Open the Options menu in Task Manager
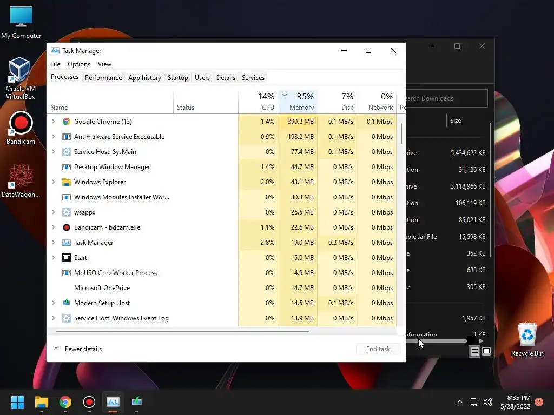 tap(79, 64)
